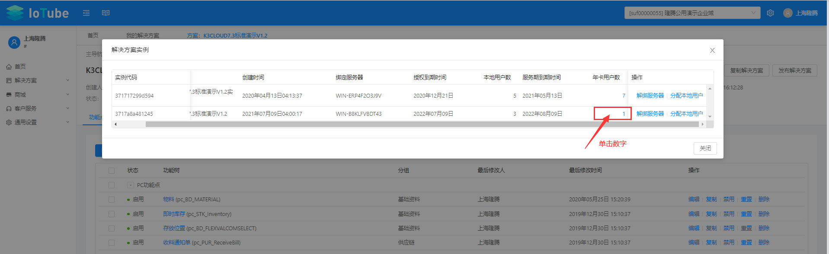
Task: Switch to the 首页 tab
Action: (93, 35)
